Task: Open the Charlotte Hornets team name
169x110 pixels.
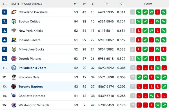Action: coord(32,96)
